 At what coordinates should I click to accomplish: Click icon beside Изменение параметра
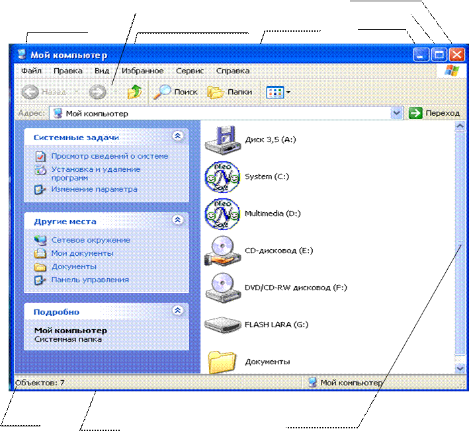pyautogui.click(x=40, y=190)
